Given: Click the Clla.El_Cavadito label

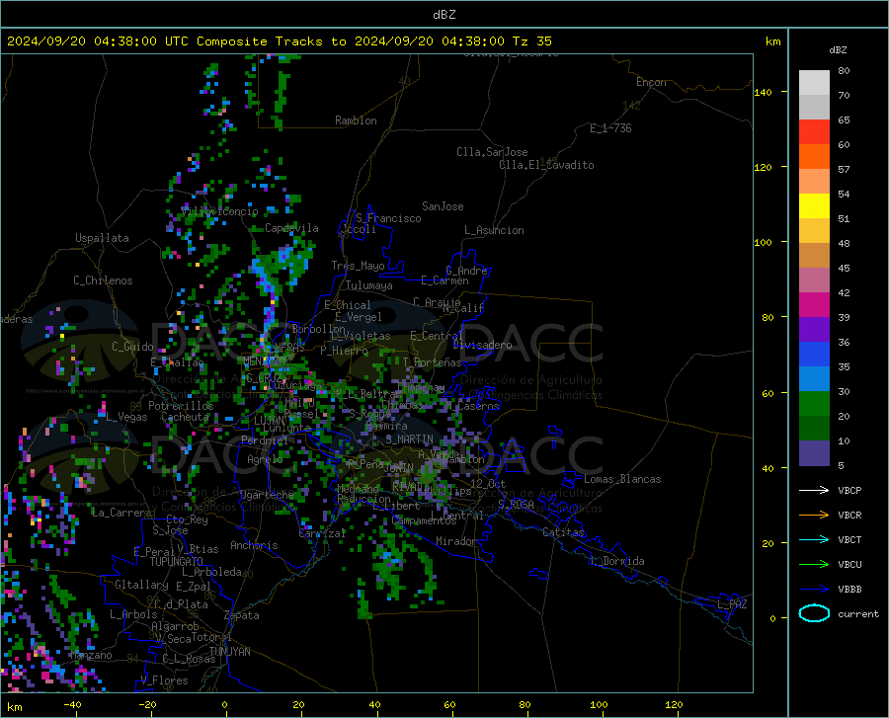Looking at the screenshot, I should click(546, 165).
